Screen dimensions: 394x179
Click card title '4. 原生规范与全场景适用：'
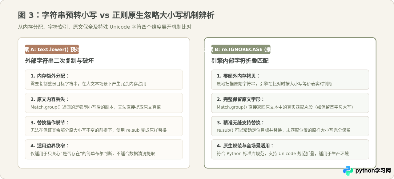coord(245,146)
